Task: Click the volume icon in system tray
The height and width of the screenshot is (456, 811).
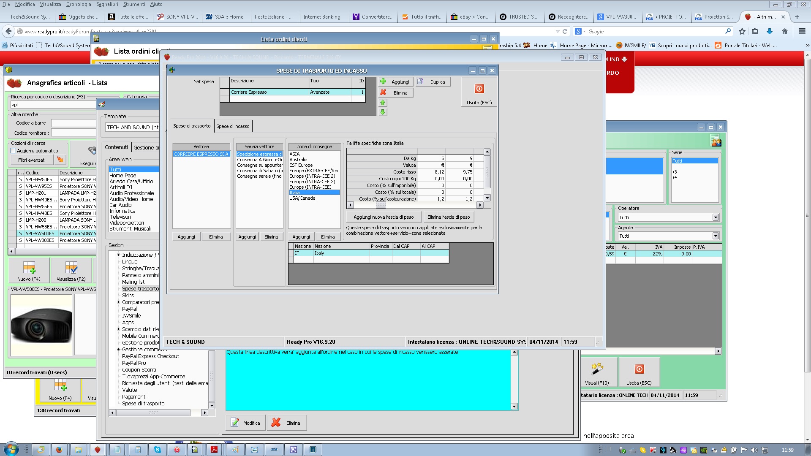Action: point(754,450)
